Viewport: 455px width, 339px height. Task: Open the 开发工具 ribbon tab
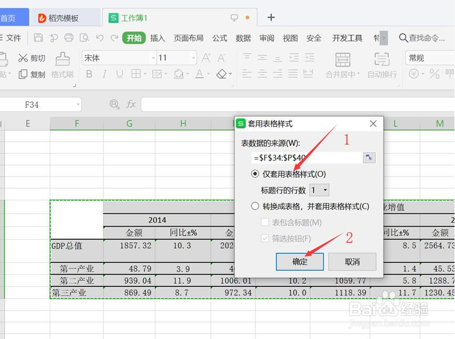tap(347, 38)
